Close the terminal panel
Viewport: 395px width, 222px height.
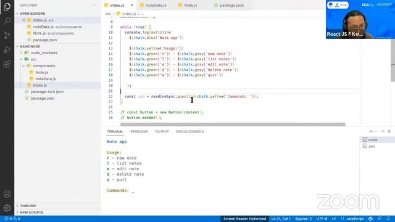coord(389,131)
